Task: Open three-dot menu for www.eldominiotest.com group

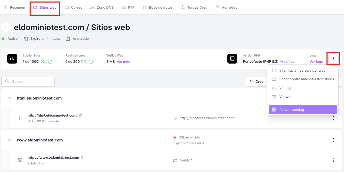Action: coord(333,140)
